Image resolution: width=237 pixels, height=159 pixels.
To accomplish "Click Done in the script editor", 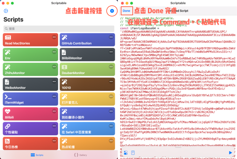I will coord(126,11).
